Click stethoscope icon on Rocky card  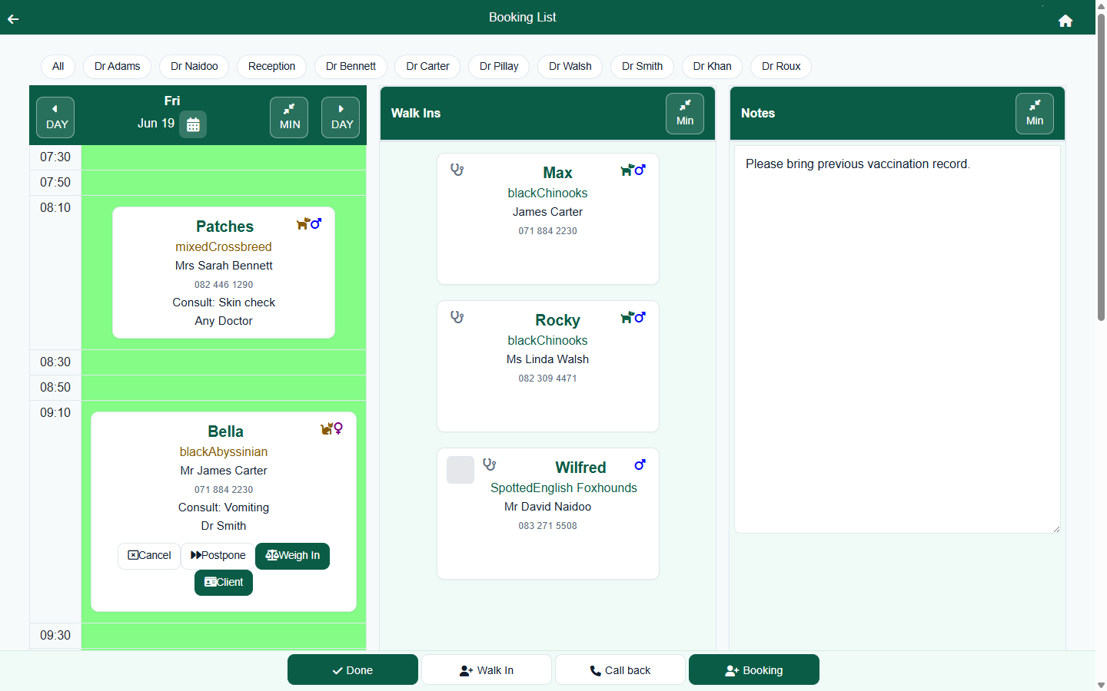pos(457,317)
